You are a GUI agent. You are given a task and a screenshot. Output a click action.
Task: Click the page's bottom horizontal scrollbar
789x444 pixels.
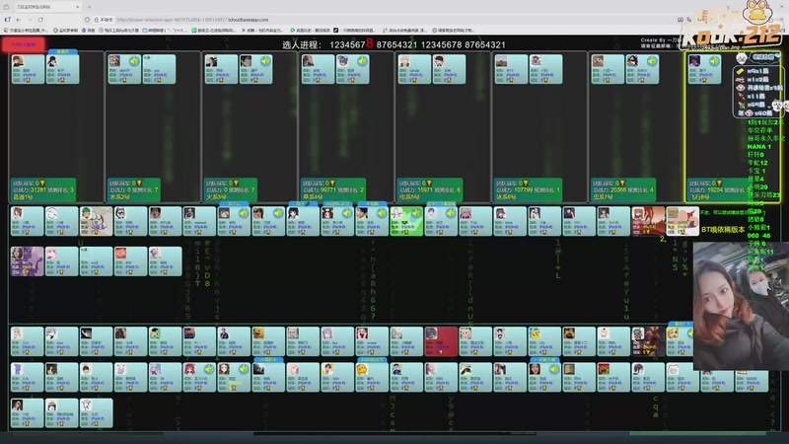pos(394,433)
